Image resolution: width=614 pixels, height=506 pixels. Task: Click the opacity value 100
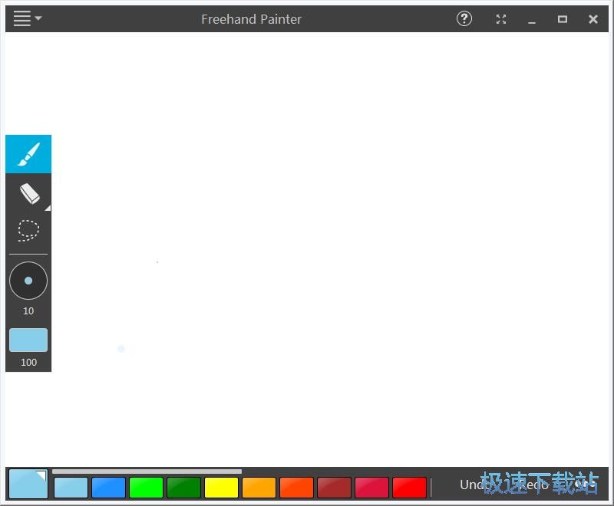point(28,362)
